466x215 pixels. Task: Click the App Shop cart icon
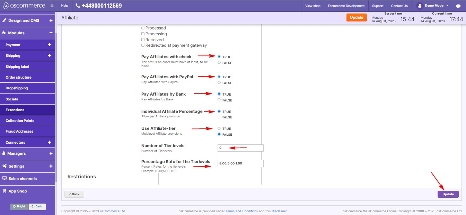click(x=5, y=191)
